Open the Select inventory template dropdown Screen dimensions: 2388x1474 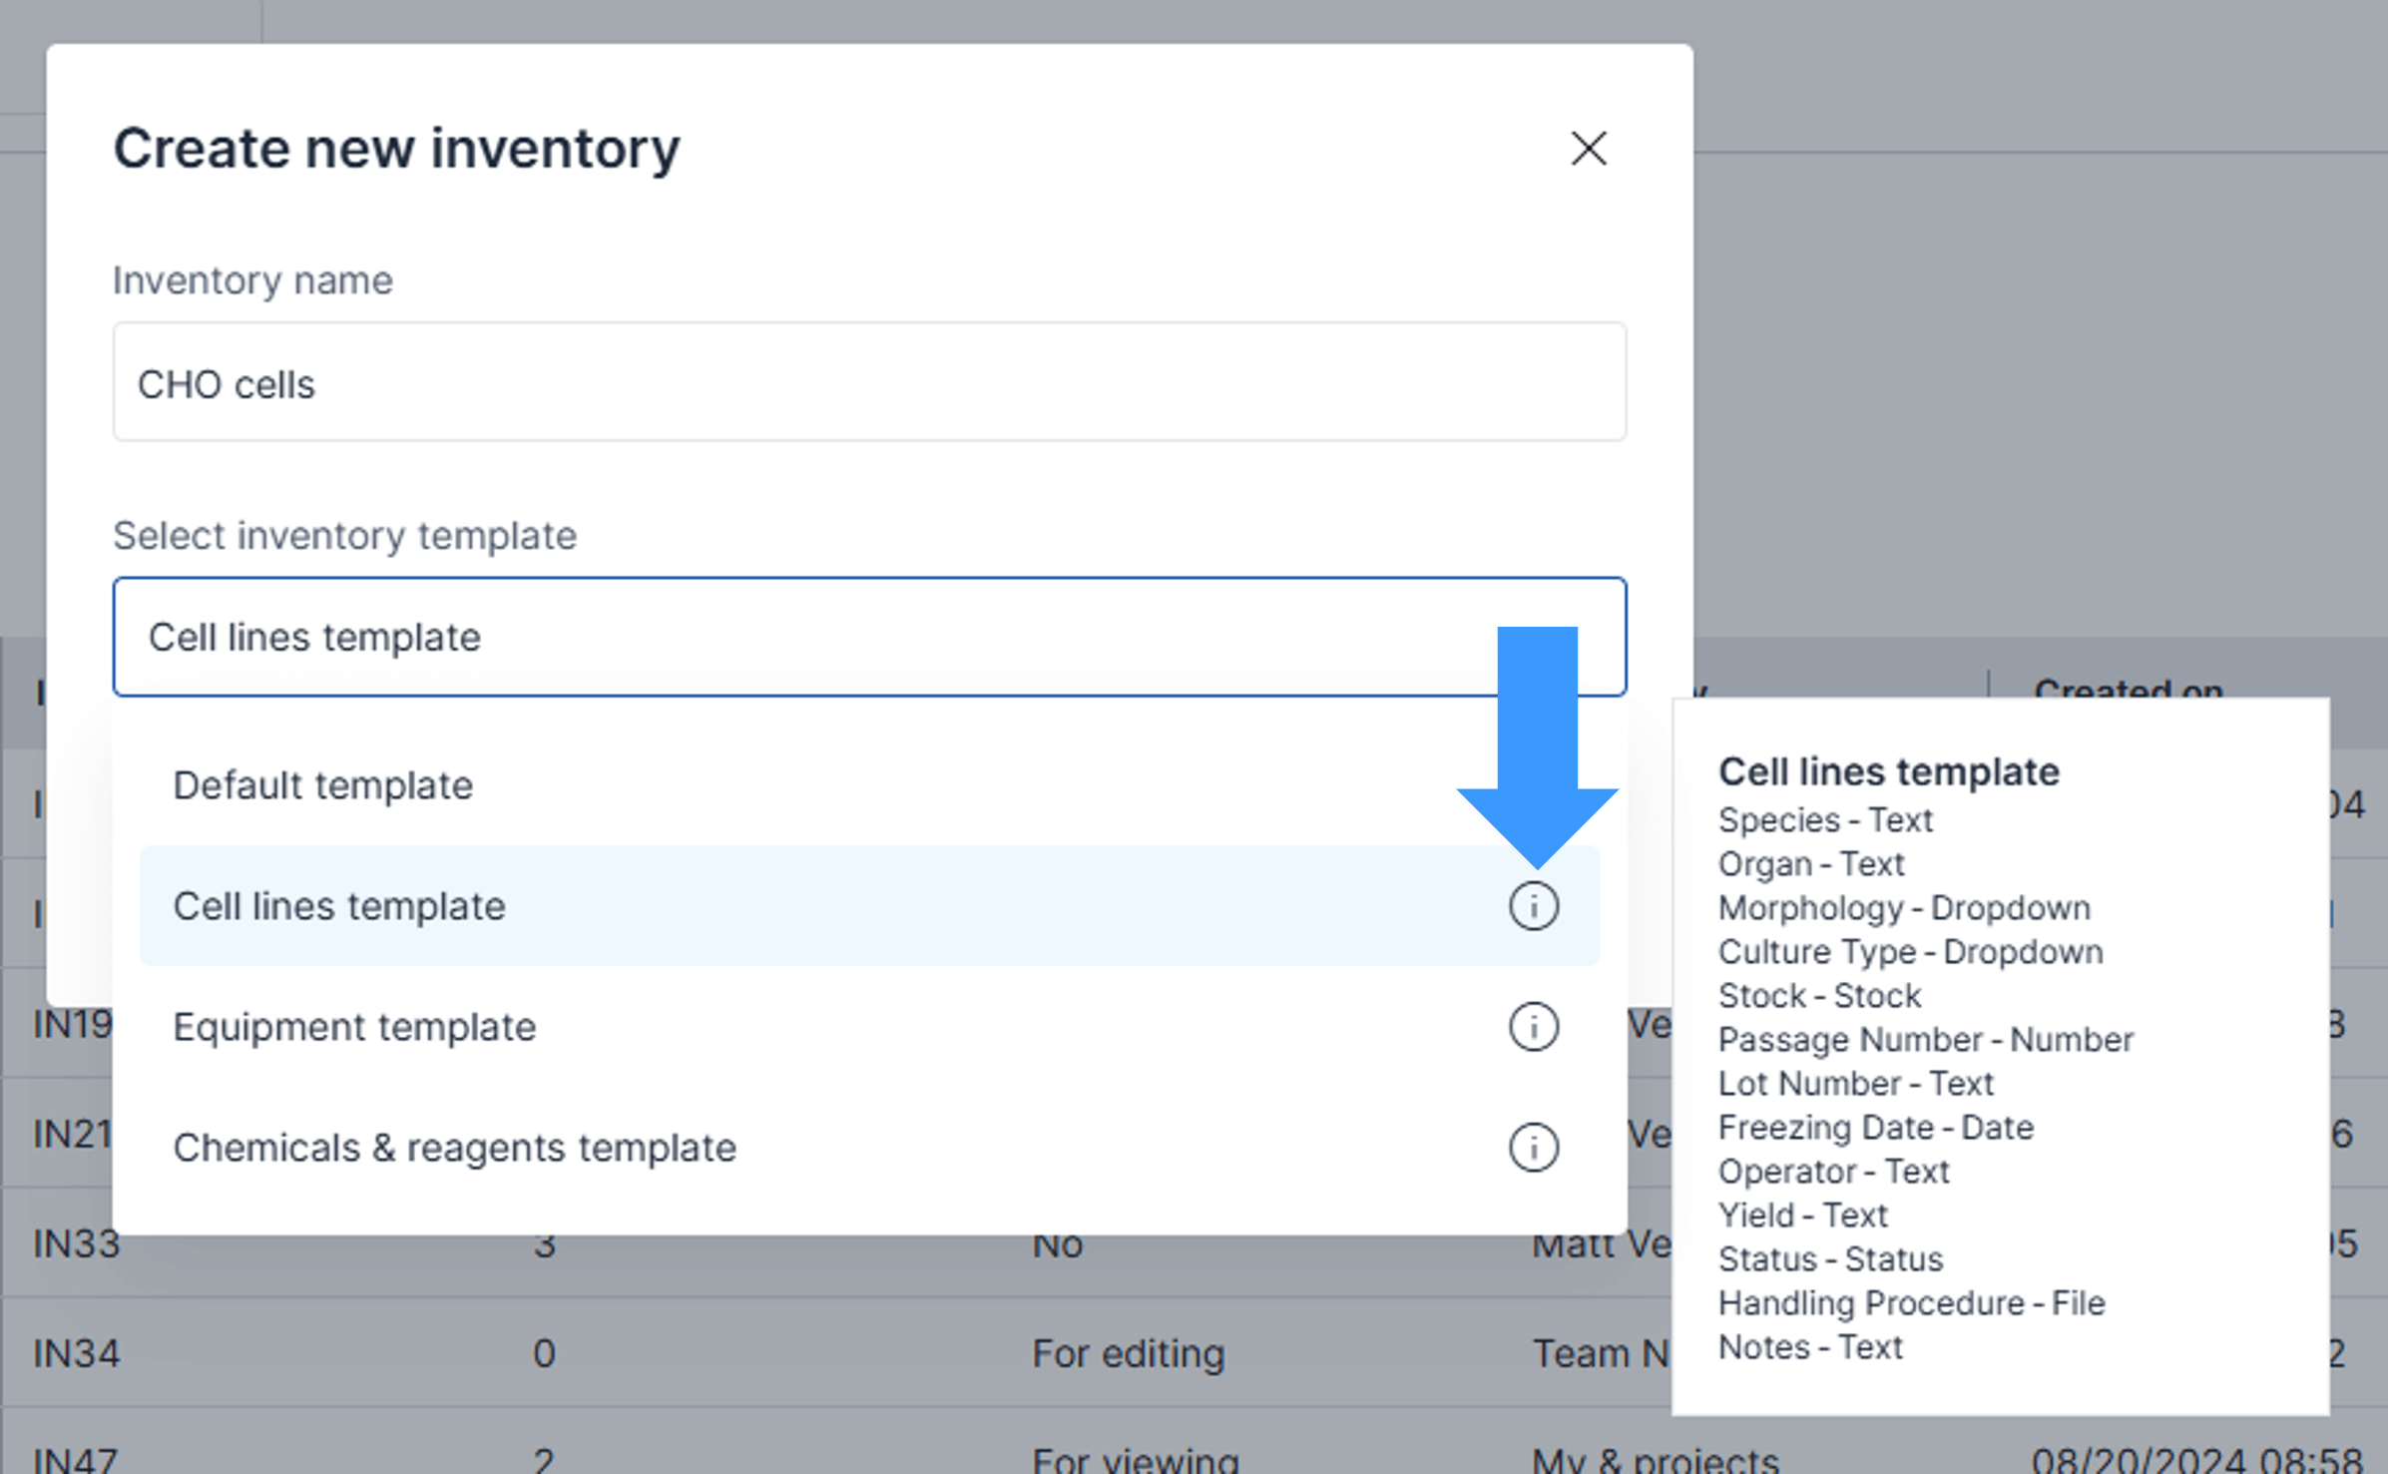point(798,637)
